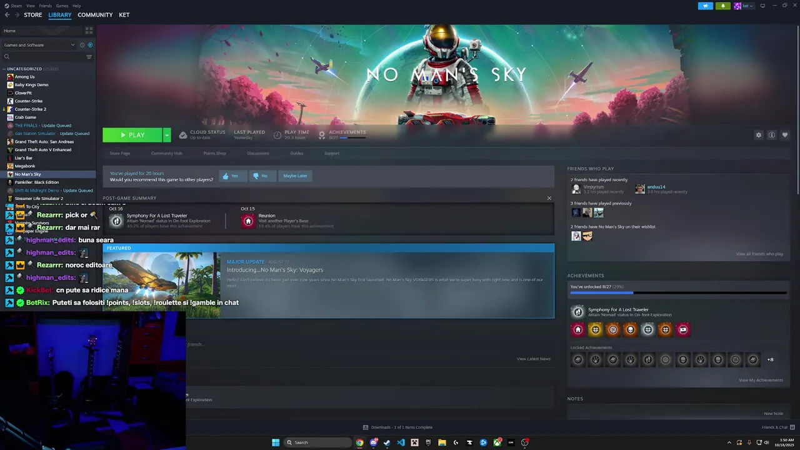The width and height of the screenshot is (800, 450).
Task: Open the View menu
Action: click(30, 6)
